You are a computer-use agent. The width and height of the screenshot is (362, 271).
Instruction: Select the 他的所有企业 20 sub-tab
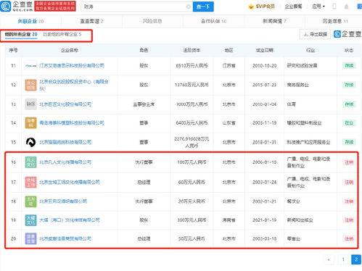coord(21,34)
